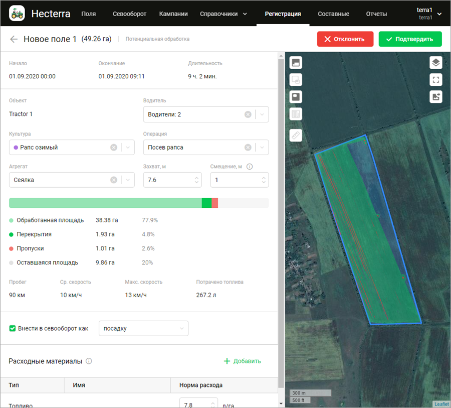Click info icon next to Смещение
This screenshot has height=408, width=451.
[250, 167]
